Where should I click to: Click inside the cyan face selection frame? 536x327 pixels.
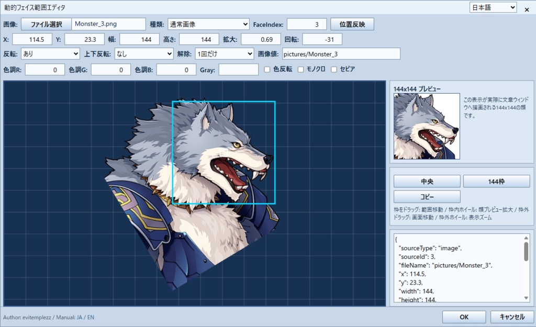coord(224,152)
